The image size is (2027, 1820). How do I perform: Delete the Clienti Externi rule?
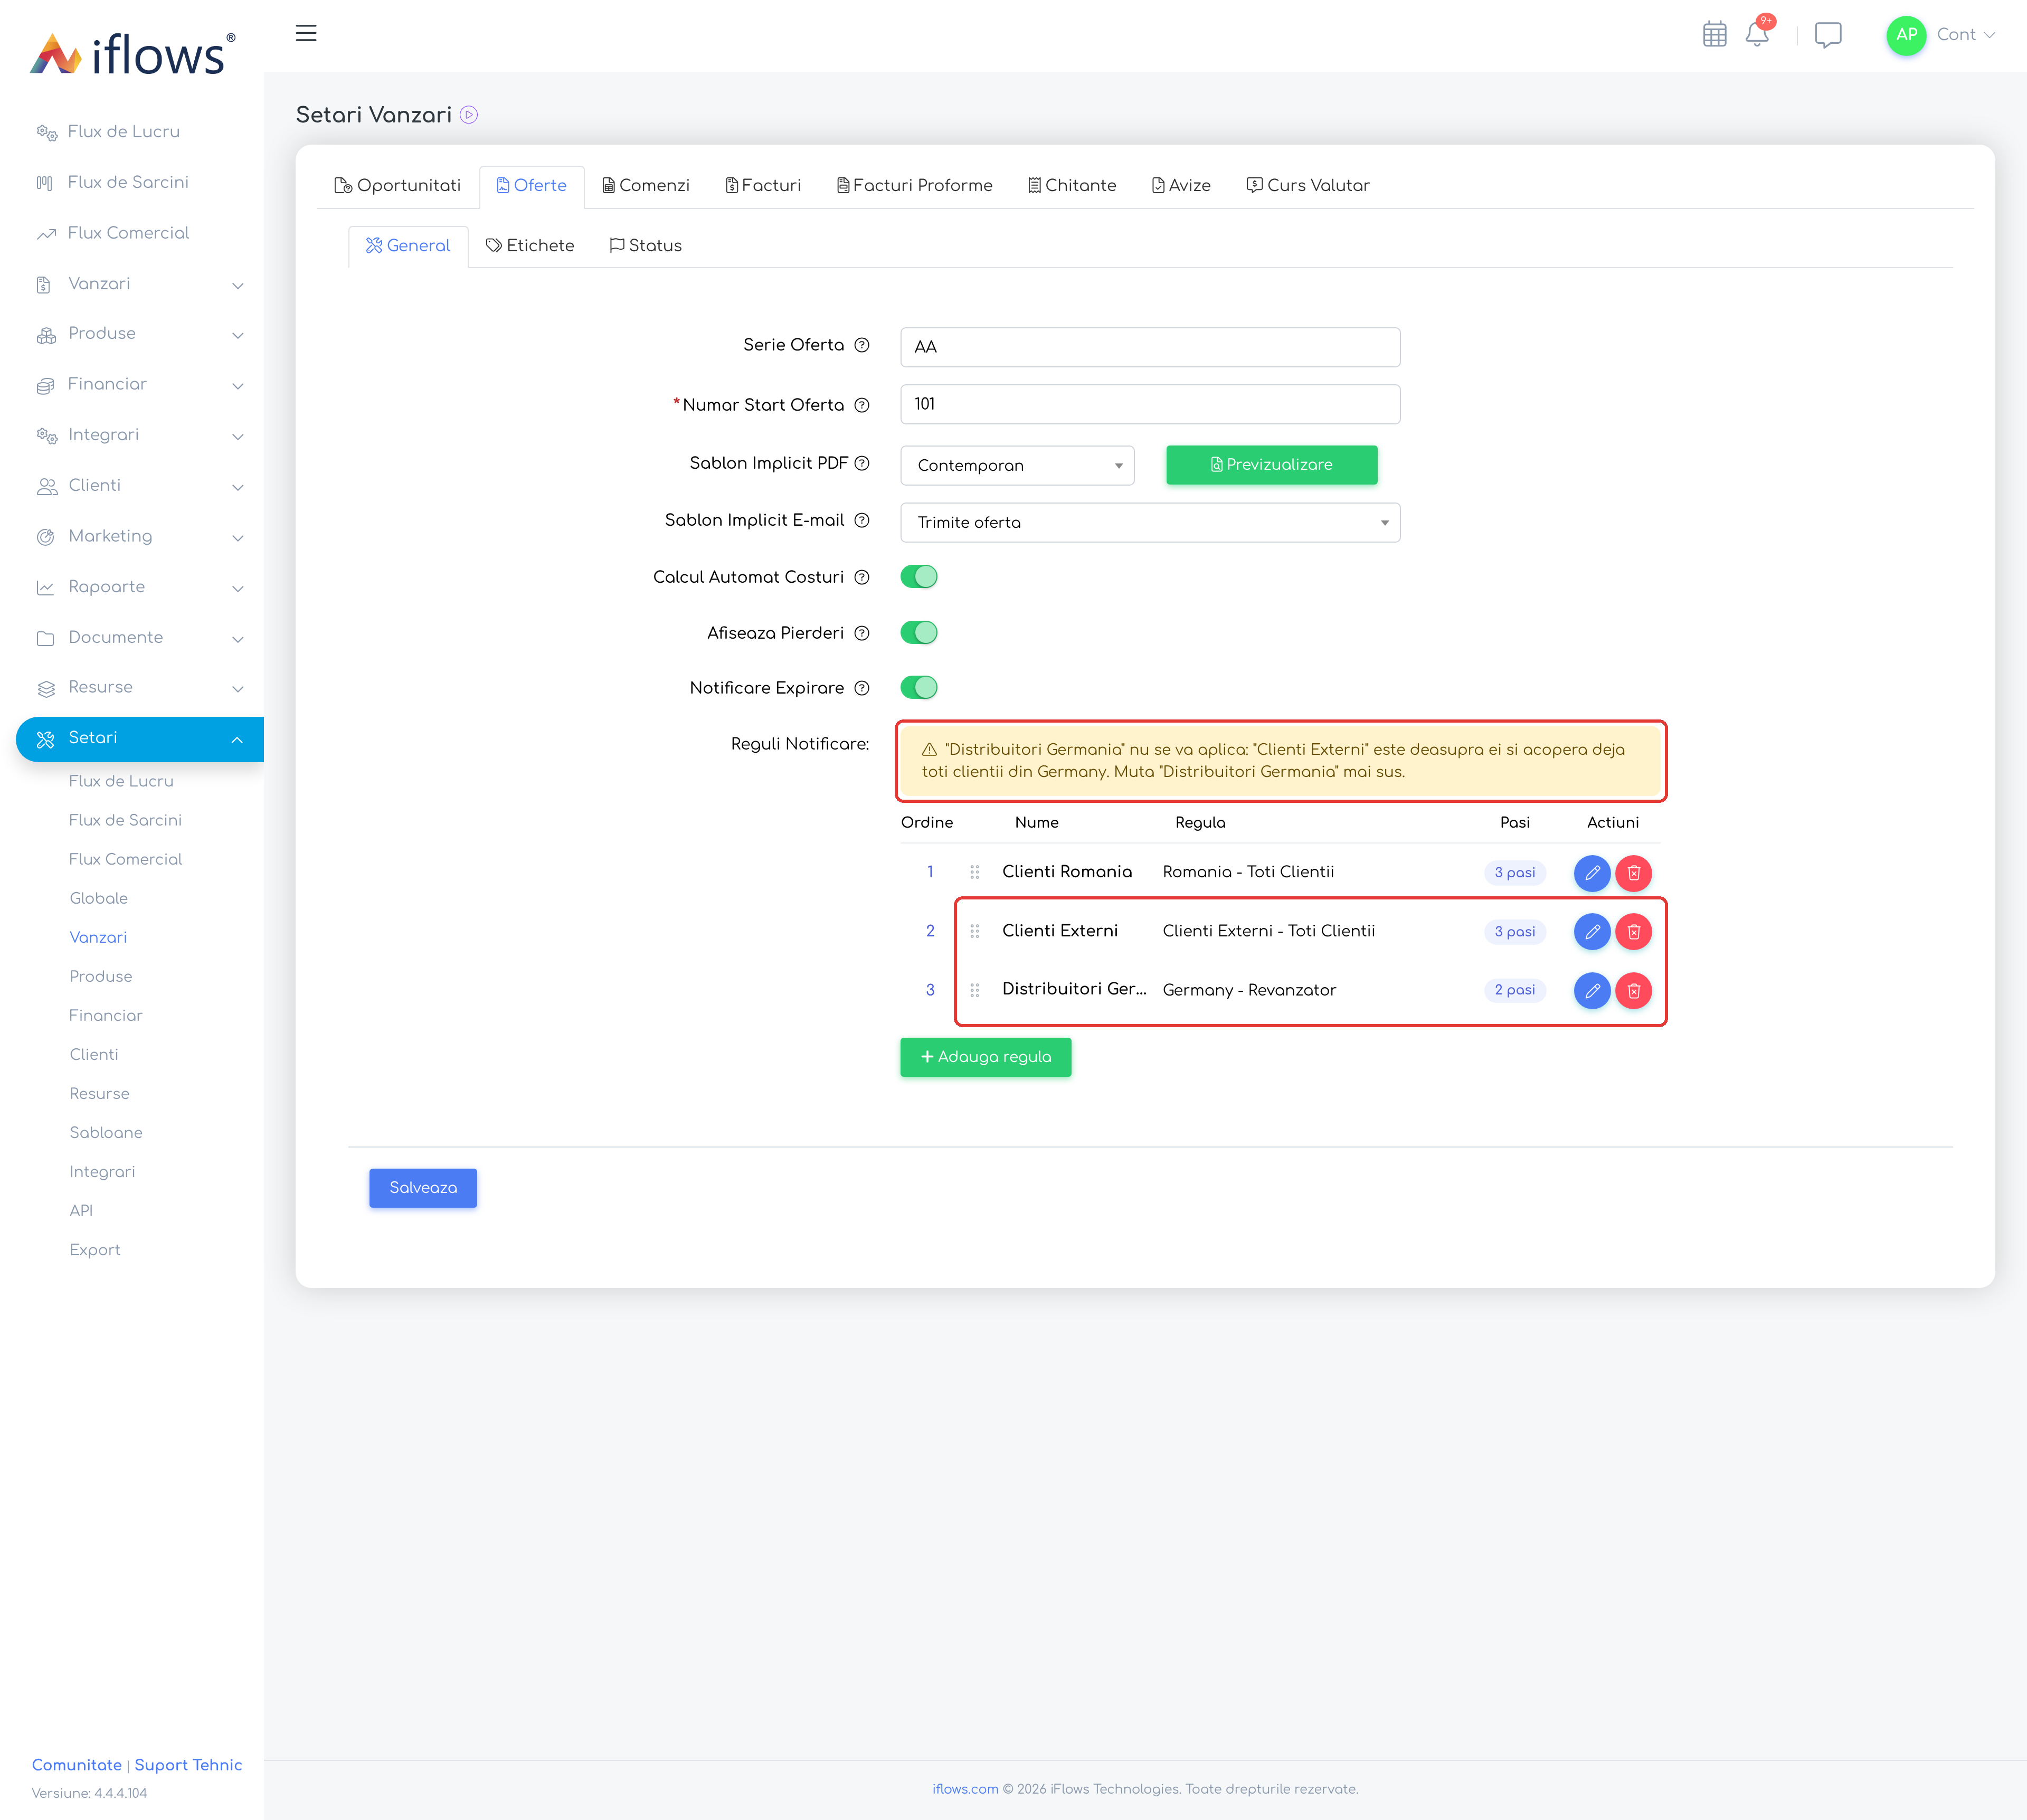(x=1633, y=932)
